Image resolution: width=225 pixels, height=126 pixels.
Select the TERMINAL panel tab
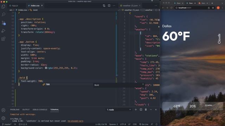pos(54,110)
